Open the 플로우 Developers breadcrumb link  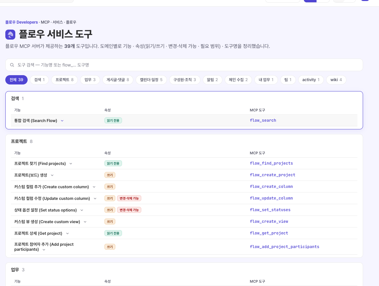tap(22, 22)
